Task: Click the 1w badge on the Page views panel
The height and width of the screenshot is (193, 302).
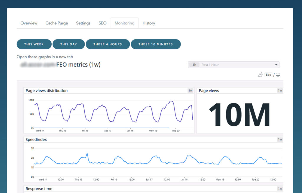Action: tap(280, 90)
